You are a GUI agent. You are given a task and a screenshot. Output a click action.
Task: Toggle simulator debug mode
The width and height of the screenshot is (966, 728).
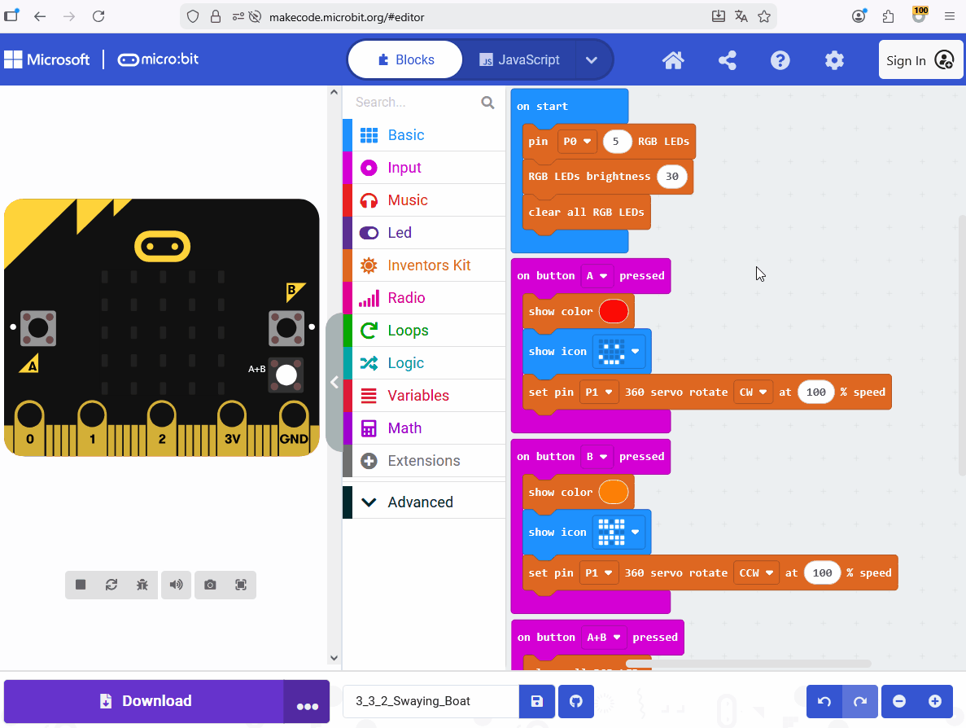[142, 585]
